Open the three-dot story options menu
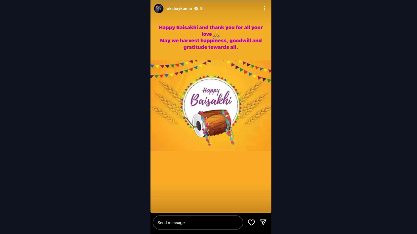Image resolution: width=417 pixels, height=234 pixels. 264,8
